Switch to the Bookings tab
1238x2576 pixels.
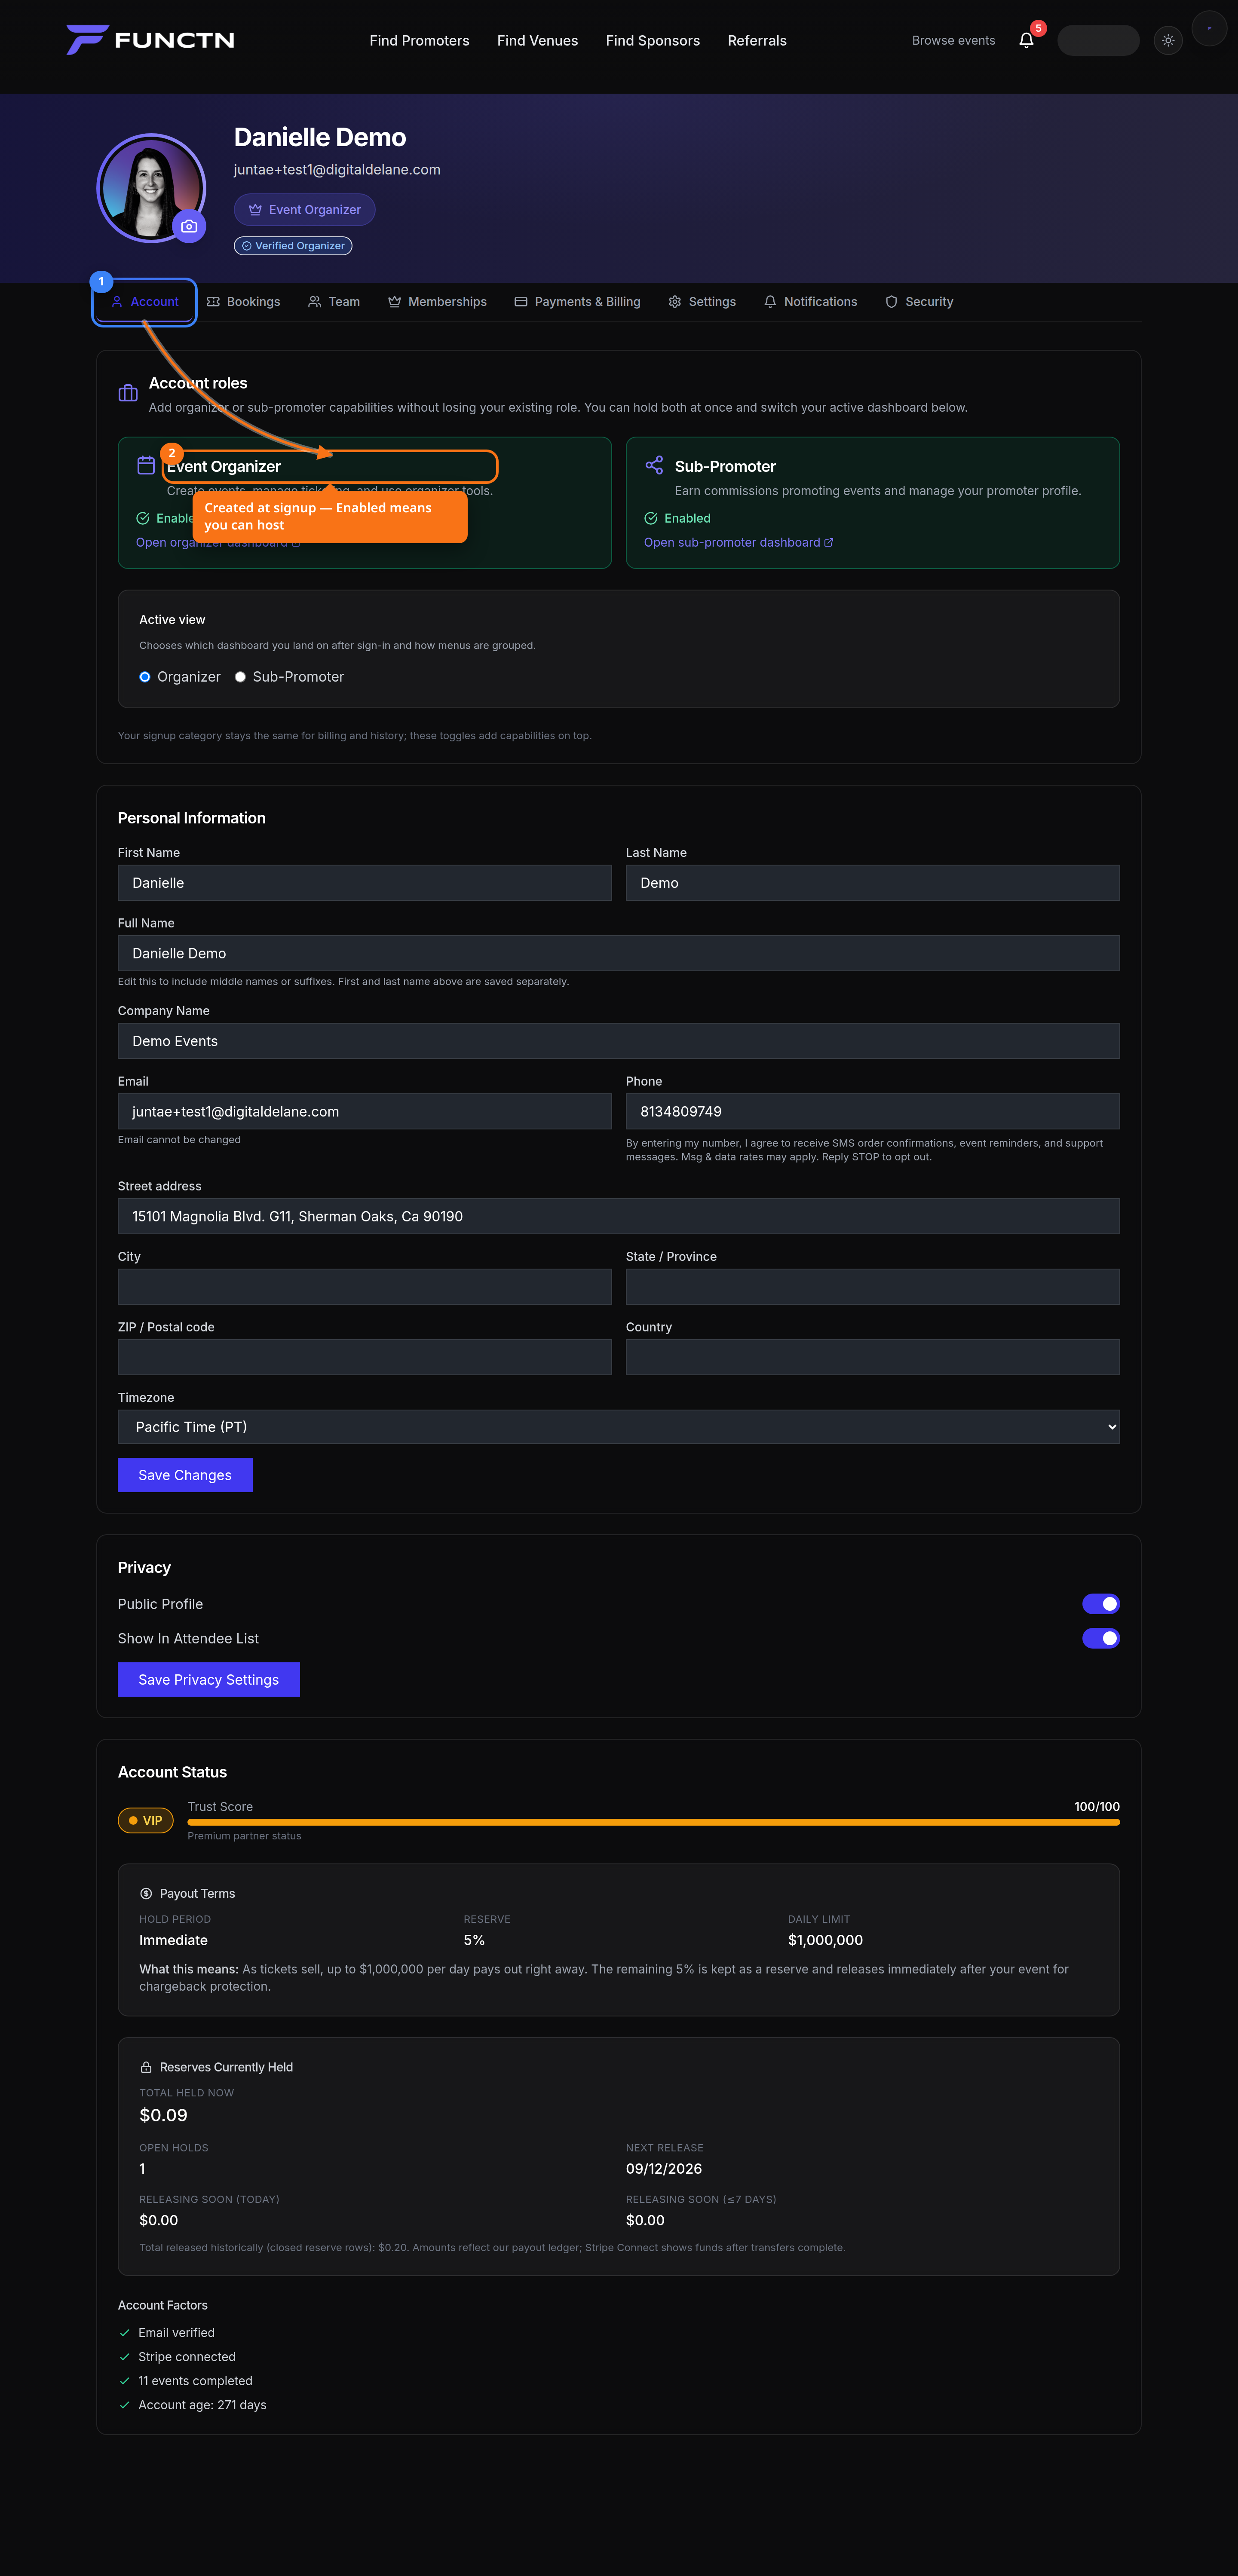(243, 302)
